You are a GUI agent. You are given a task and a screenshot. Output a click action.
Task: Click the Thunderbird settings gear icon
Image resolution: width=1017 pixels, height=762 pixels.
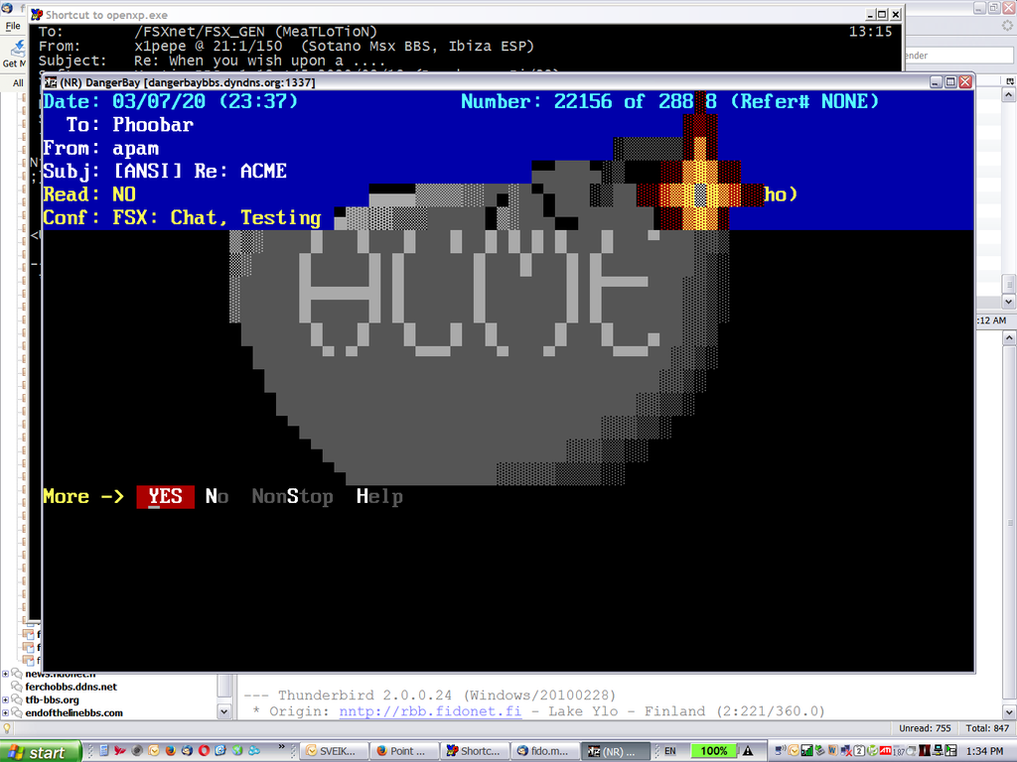[x=1007, y=25]
